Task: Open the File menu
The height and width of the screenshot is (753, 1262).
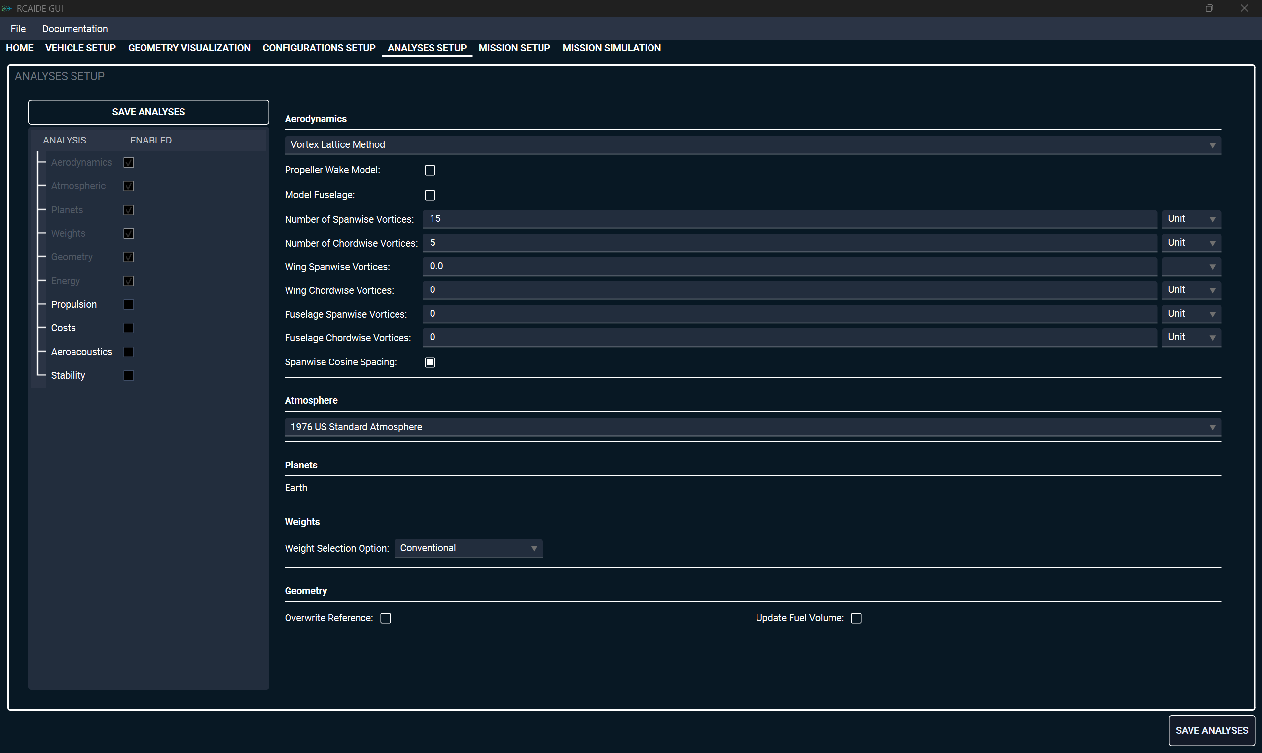Action: pyautogui.click(x=18, y=29)
